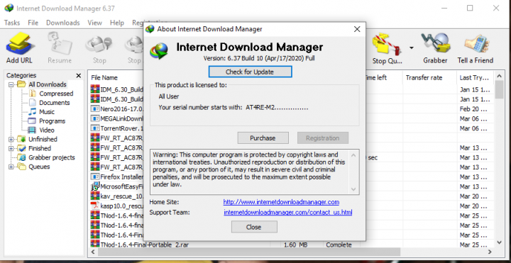This screenshot has height=263, width=511.
Task: Click the warning text scroll down arrow
Action: tap(353, 189)
